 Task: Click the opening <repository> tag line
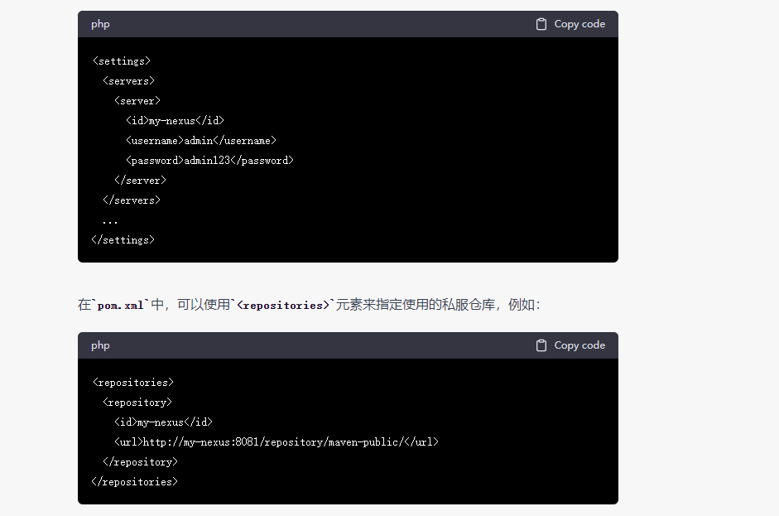137,403
